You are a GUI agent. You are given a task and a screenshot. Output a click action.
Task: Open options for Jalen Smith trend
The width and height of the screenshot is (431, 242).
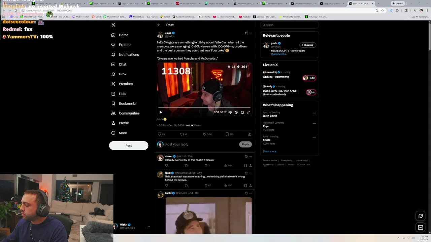pyautogui.click(x=314, y=113)
